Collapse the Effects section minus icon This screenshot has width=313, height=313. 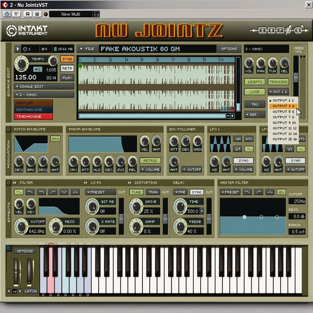click(8, 183)
